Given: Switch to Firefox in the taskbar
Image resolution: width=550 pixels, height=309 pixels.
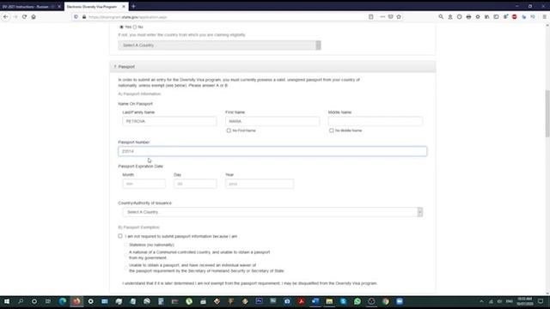Looking at the screenshot, I should click(x=76, y=301).
